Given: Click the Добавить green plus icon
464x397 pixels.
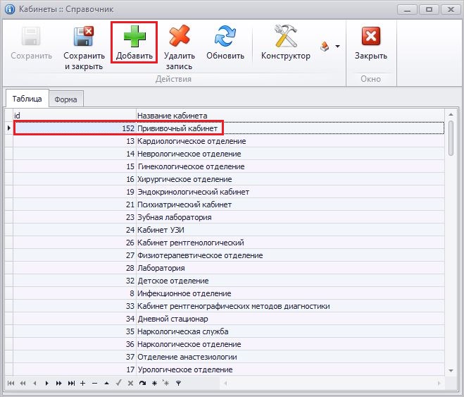Looking at the screenshot, I should [134, 38].
